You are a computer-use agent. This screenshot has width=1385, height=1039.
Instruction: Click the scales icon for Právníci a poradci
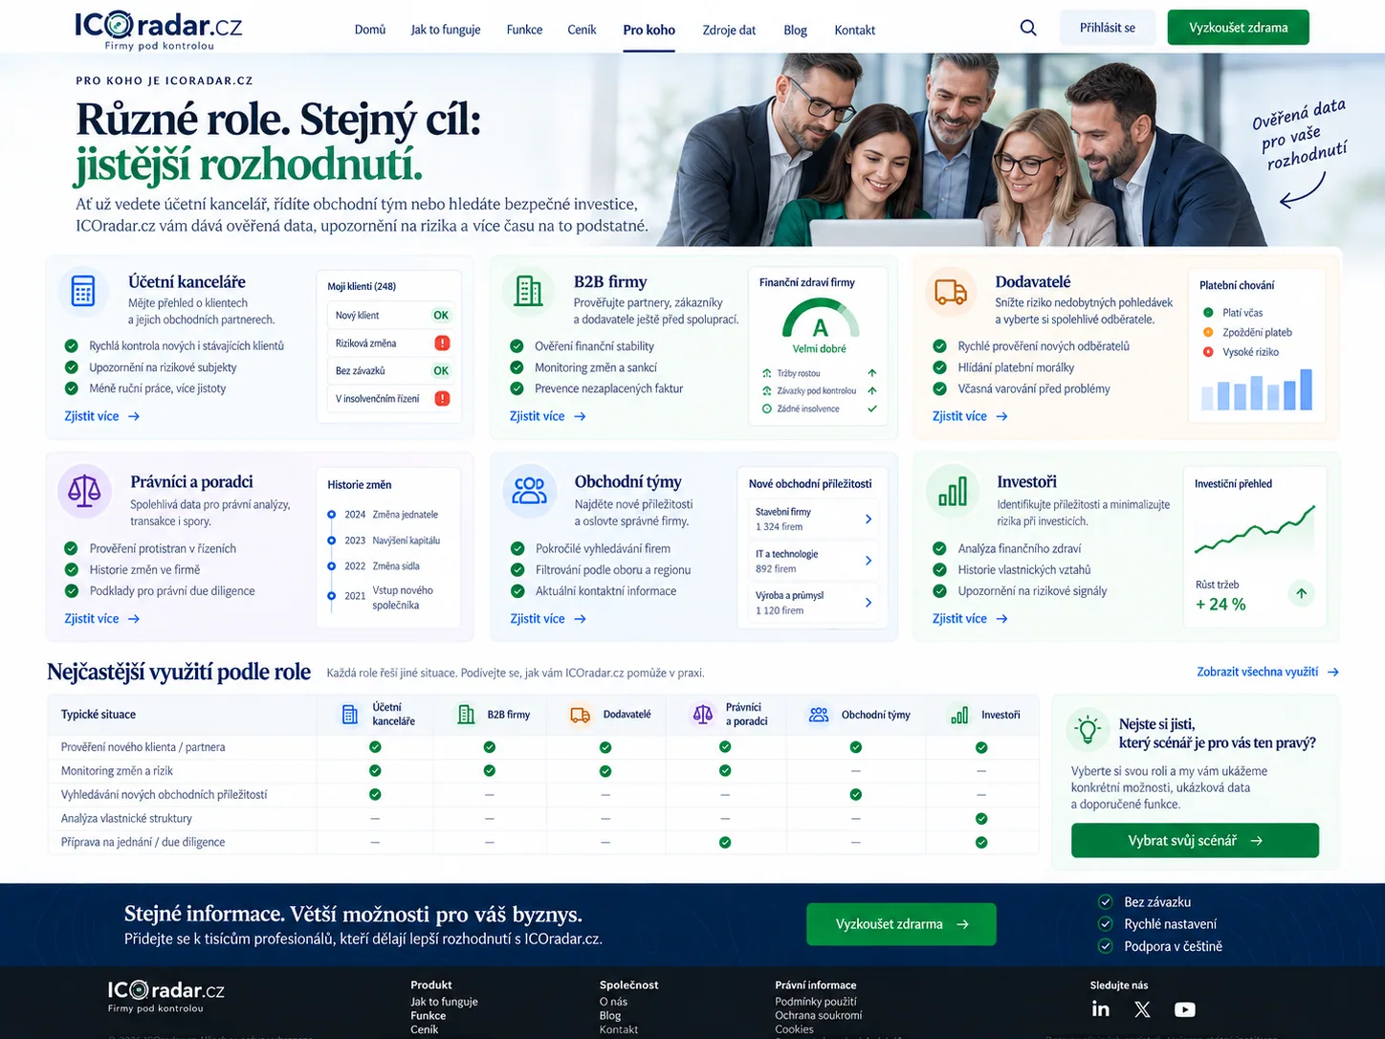pos(84,491)
